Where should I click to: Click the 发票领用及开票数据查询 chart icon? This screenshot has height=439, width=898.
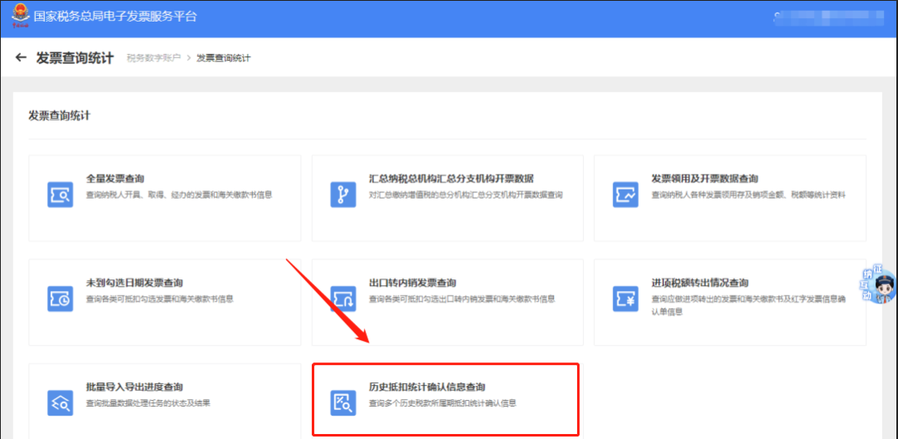tap(625, 194)
